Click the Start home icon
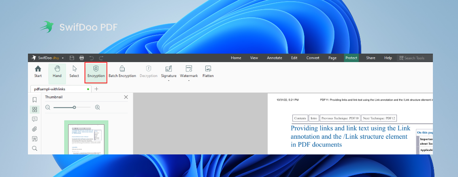458x177 pixels. click(38, 69)
